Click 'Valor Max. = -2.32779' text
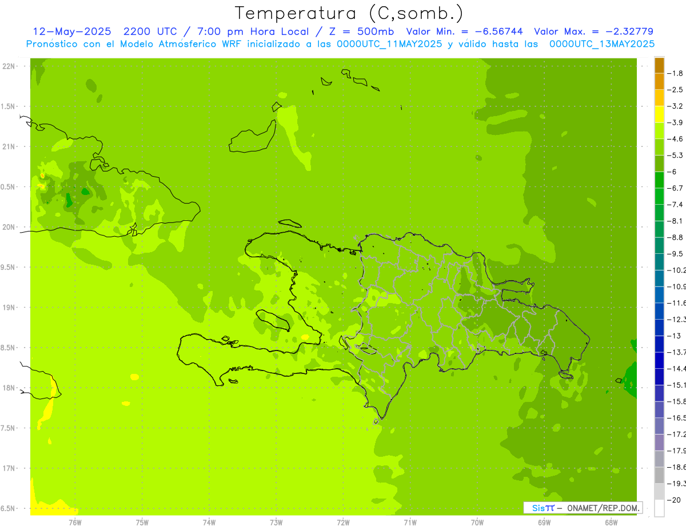686x530 pixels. coord(593,31)
